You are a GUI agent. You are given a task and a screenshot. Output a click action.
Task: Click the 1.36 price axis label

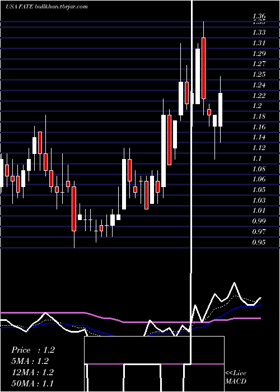pyautogui.click(x=259, y=16)
